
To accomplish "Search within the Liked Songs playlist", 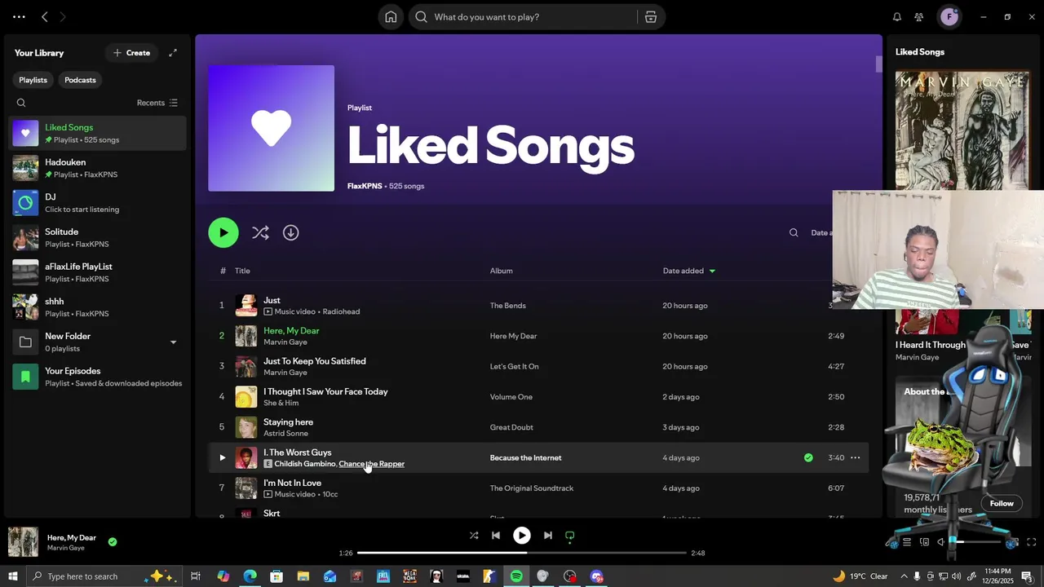I will pyautogui.click(x=794, y=232).
